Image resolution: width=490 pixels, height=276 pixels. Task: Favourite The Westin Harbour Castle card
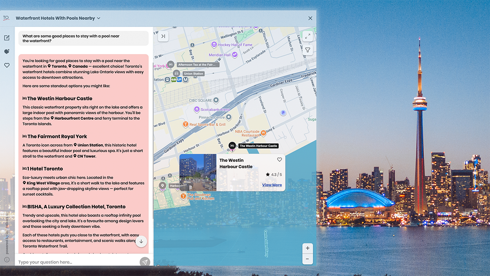click(x=279, y=160)
